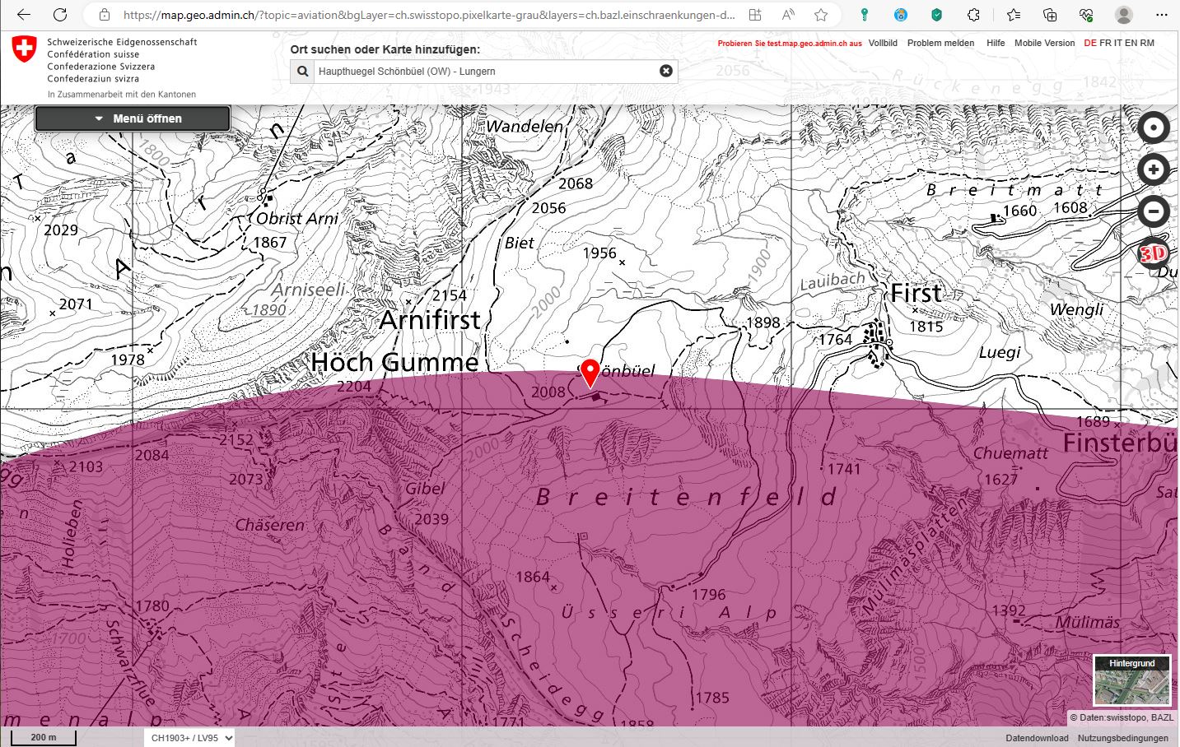Clear the location search field
Image resolution: width=1180 pixels, height=747 pixels.
666,71
